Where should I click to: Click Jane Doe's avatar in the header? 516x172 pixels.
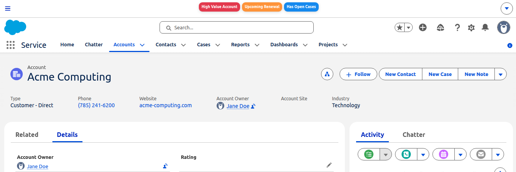coord(220,106)
